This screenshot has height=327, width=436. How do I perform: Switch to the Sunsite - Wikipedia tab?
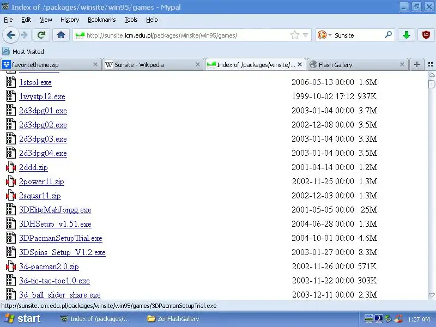153,65
